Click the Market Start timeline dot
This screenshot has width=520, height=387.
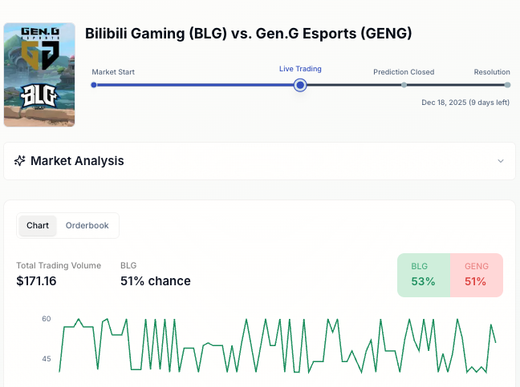pyautogui.click(x=94, y=85)
